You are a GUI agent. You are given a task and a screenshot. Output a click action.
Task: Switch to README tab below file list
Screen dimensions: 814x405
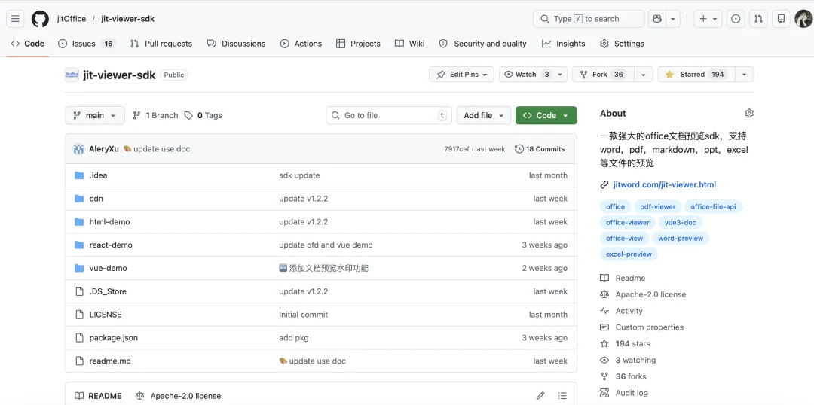tap(98, 396)
